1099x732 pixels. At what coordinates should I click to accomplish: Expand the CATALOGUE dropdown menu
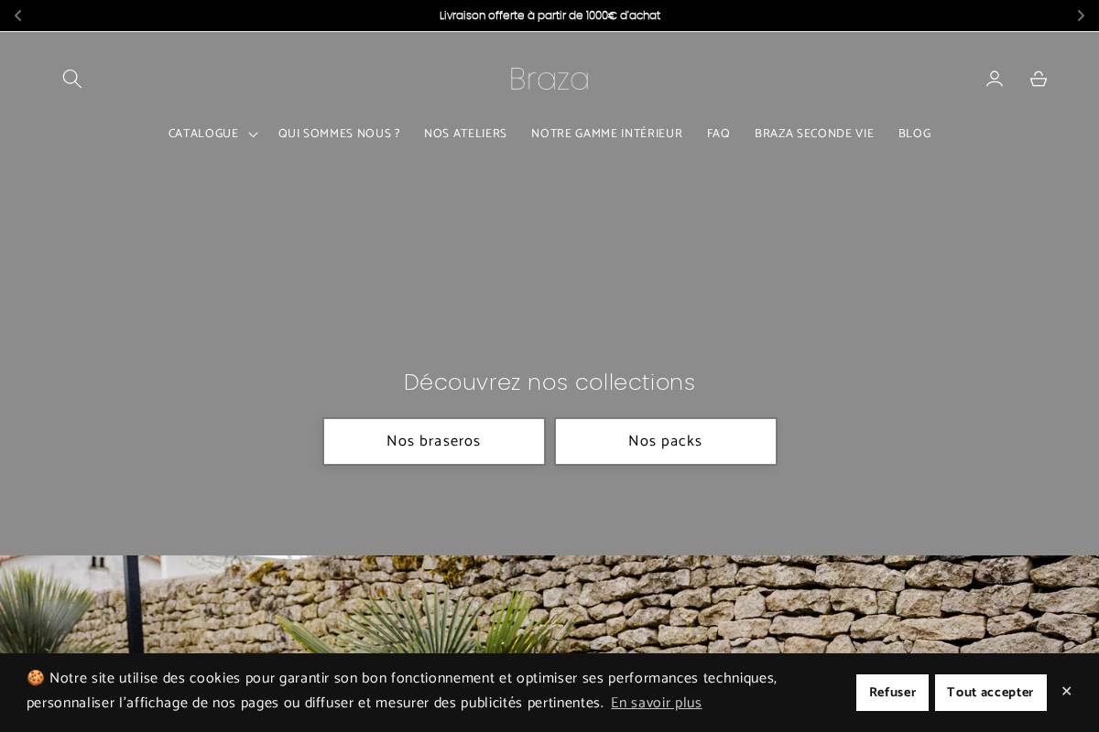[x=203, y=134]
